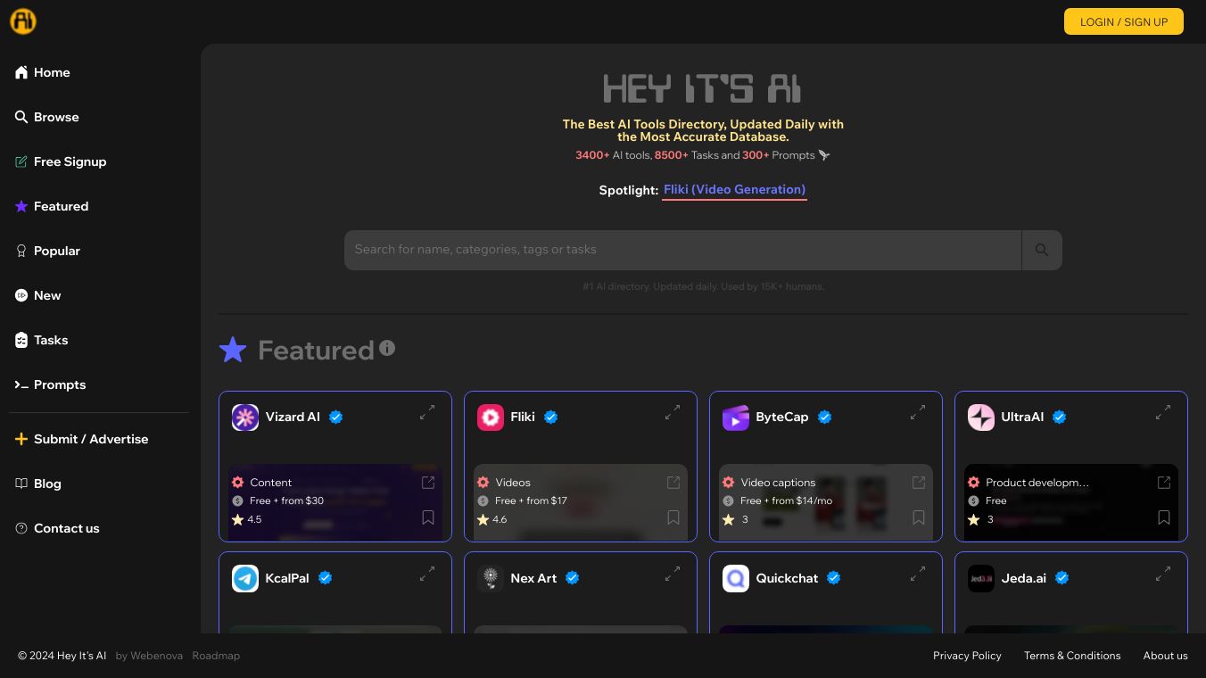Viewport: 1206px width, 678px height.
Task: Click Free + from $14/mo pricing text
Action: click(x=787, y=500)
